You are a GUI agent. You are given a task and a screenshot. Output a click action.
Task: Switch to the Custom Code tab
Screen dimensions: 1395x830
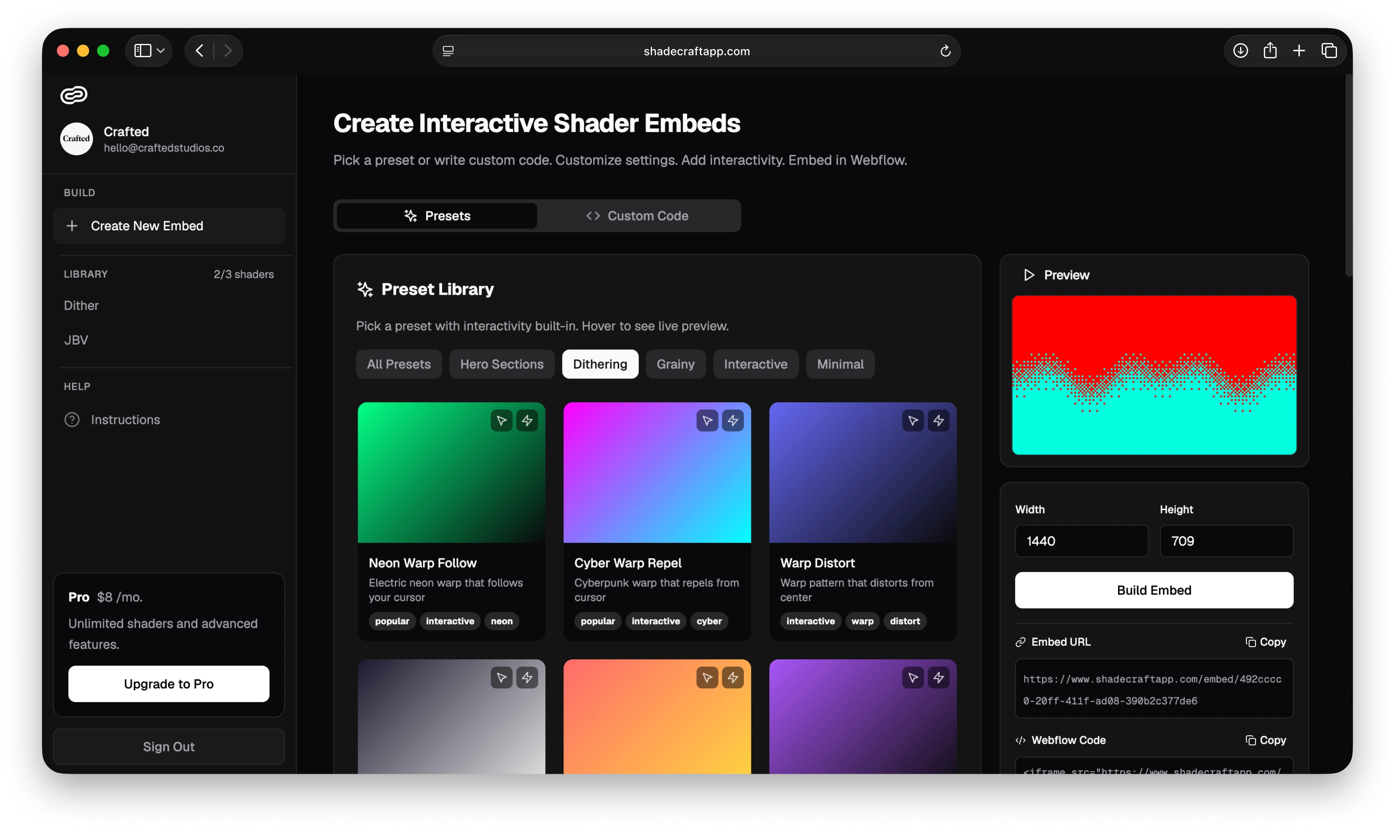[638, 216]
